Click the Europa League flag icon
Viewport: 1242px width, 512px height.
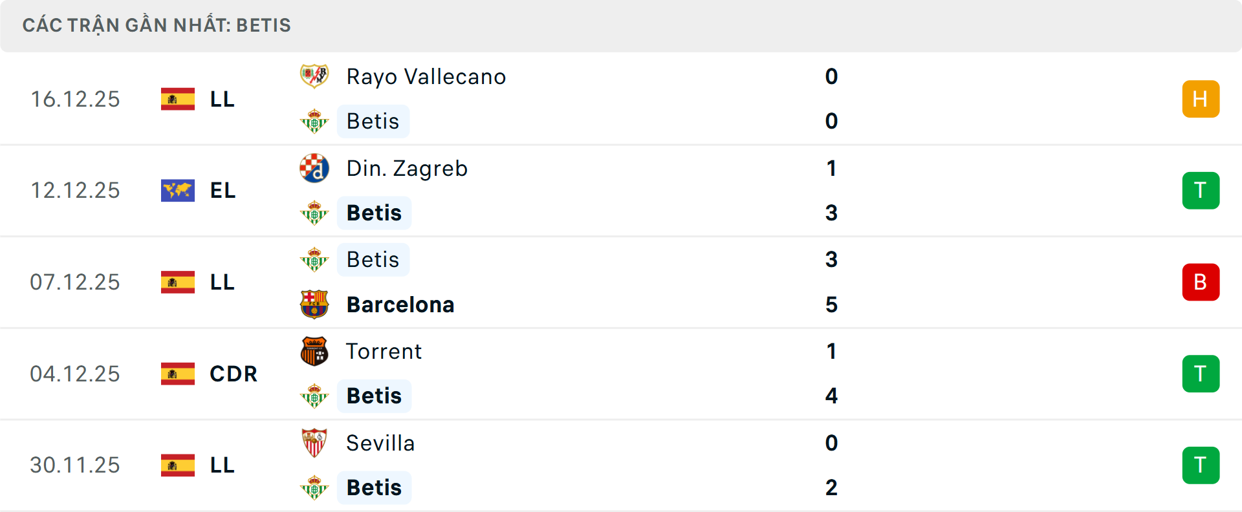click(178, 191)
